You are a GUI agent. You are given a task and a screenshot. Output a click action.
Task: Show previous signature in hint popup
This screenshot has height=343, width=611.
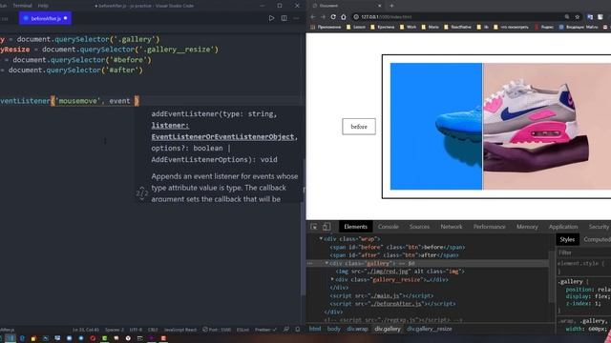coord(142,188)
